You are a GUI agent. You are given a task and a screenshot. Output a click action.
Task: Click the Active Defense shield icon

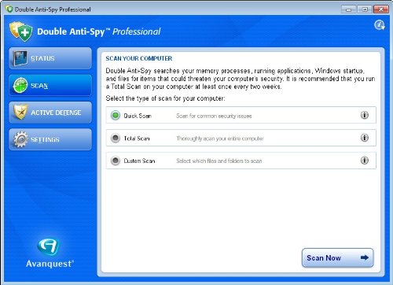(x=20, y=112)
